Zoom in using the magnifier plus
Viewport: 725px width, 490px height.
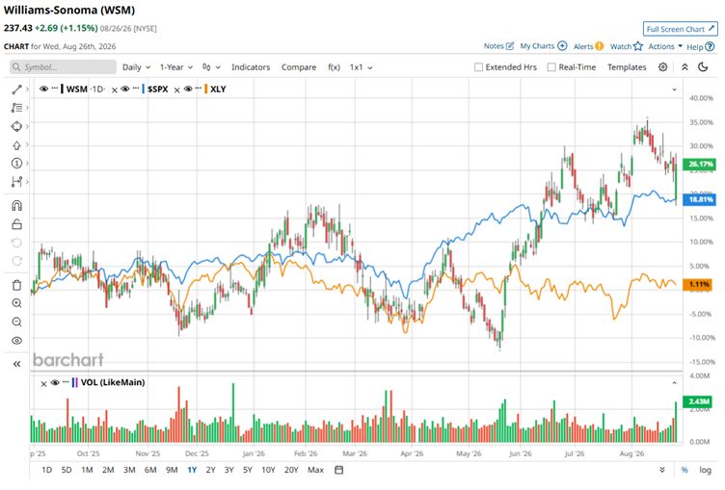coord(16,303)
